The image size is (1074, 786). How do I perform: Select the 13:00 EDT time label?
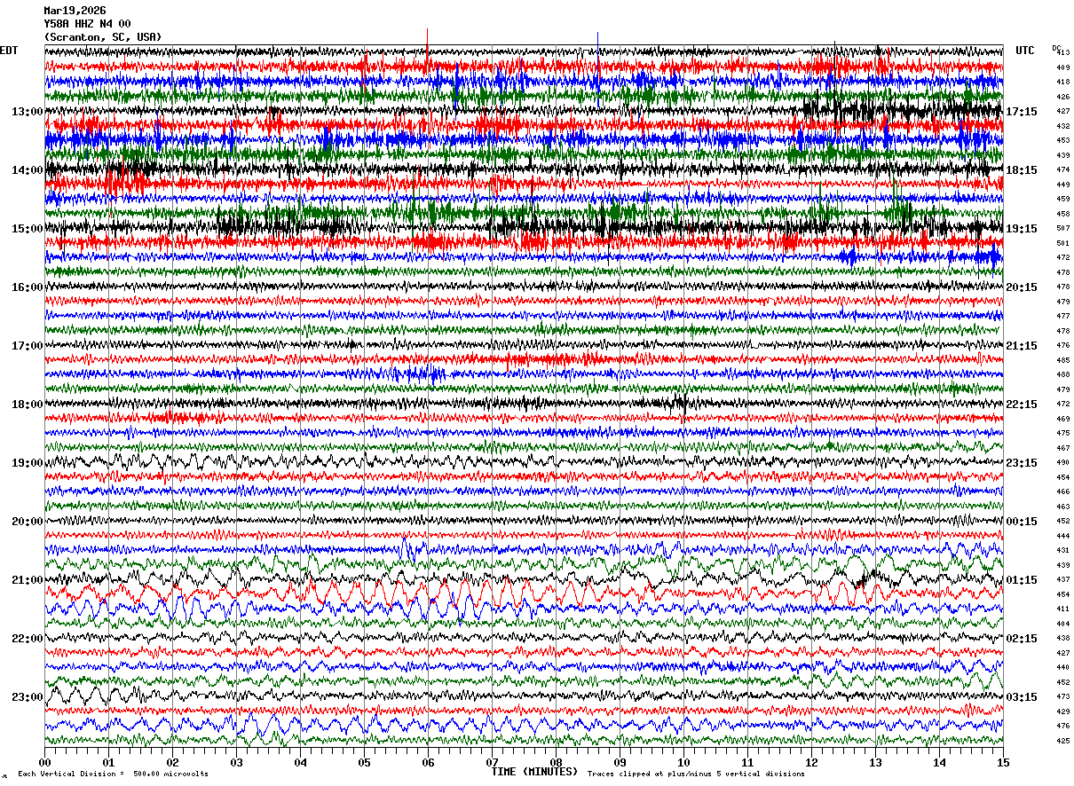tap(28, 112)
